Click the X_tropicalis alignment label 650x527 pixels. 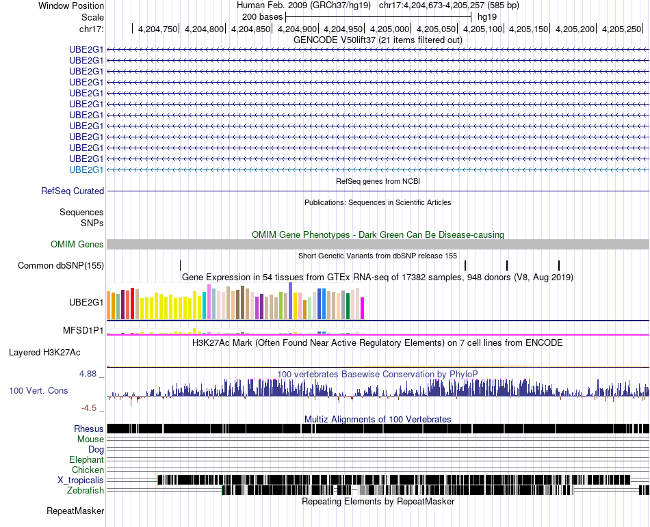81,480
